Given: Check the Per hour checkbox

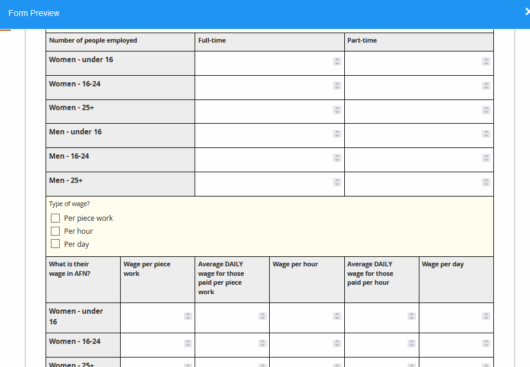Looking at the screenshot, I should pyautogui.click(x=55, y=231).
